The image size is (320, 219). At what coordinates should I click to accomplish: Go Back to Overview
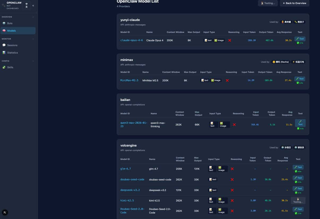295,3
